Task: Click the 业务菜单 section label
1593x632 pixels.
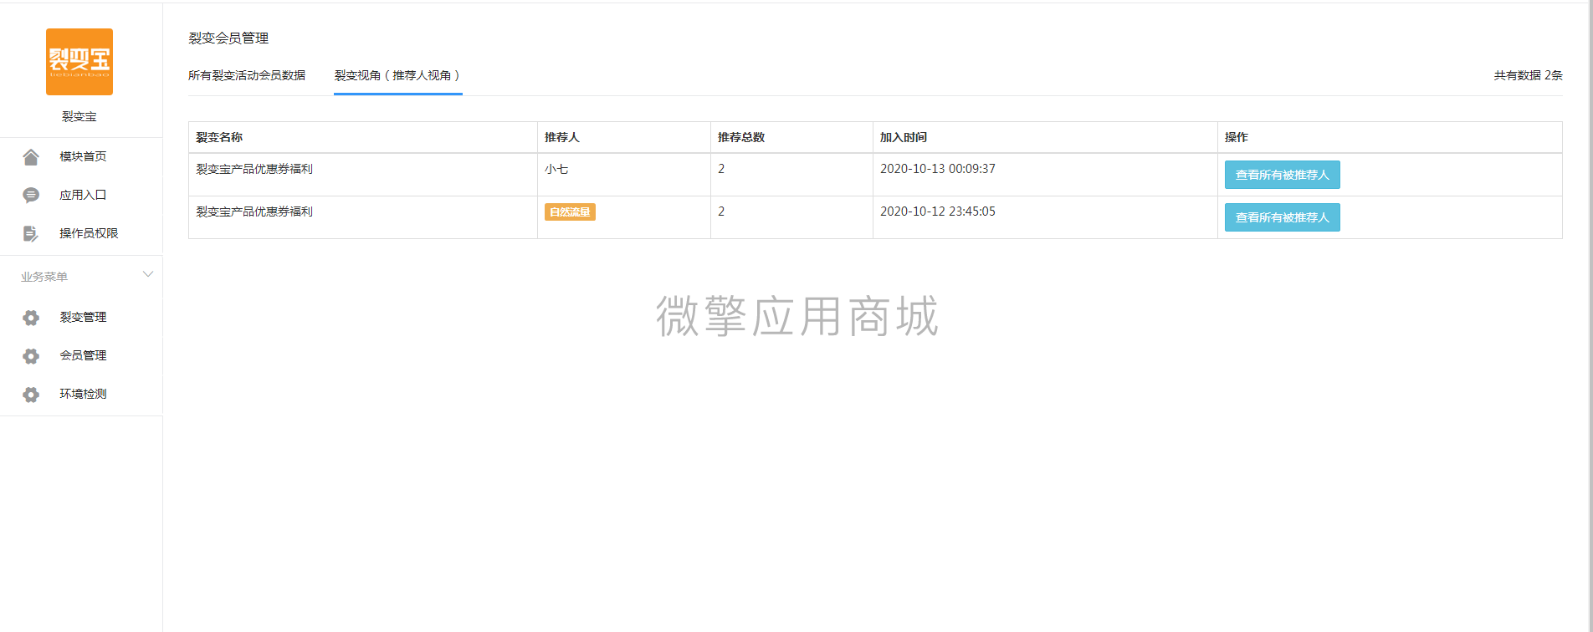Action: 44,277
